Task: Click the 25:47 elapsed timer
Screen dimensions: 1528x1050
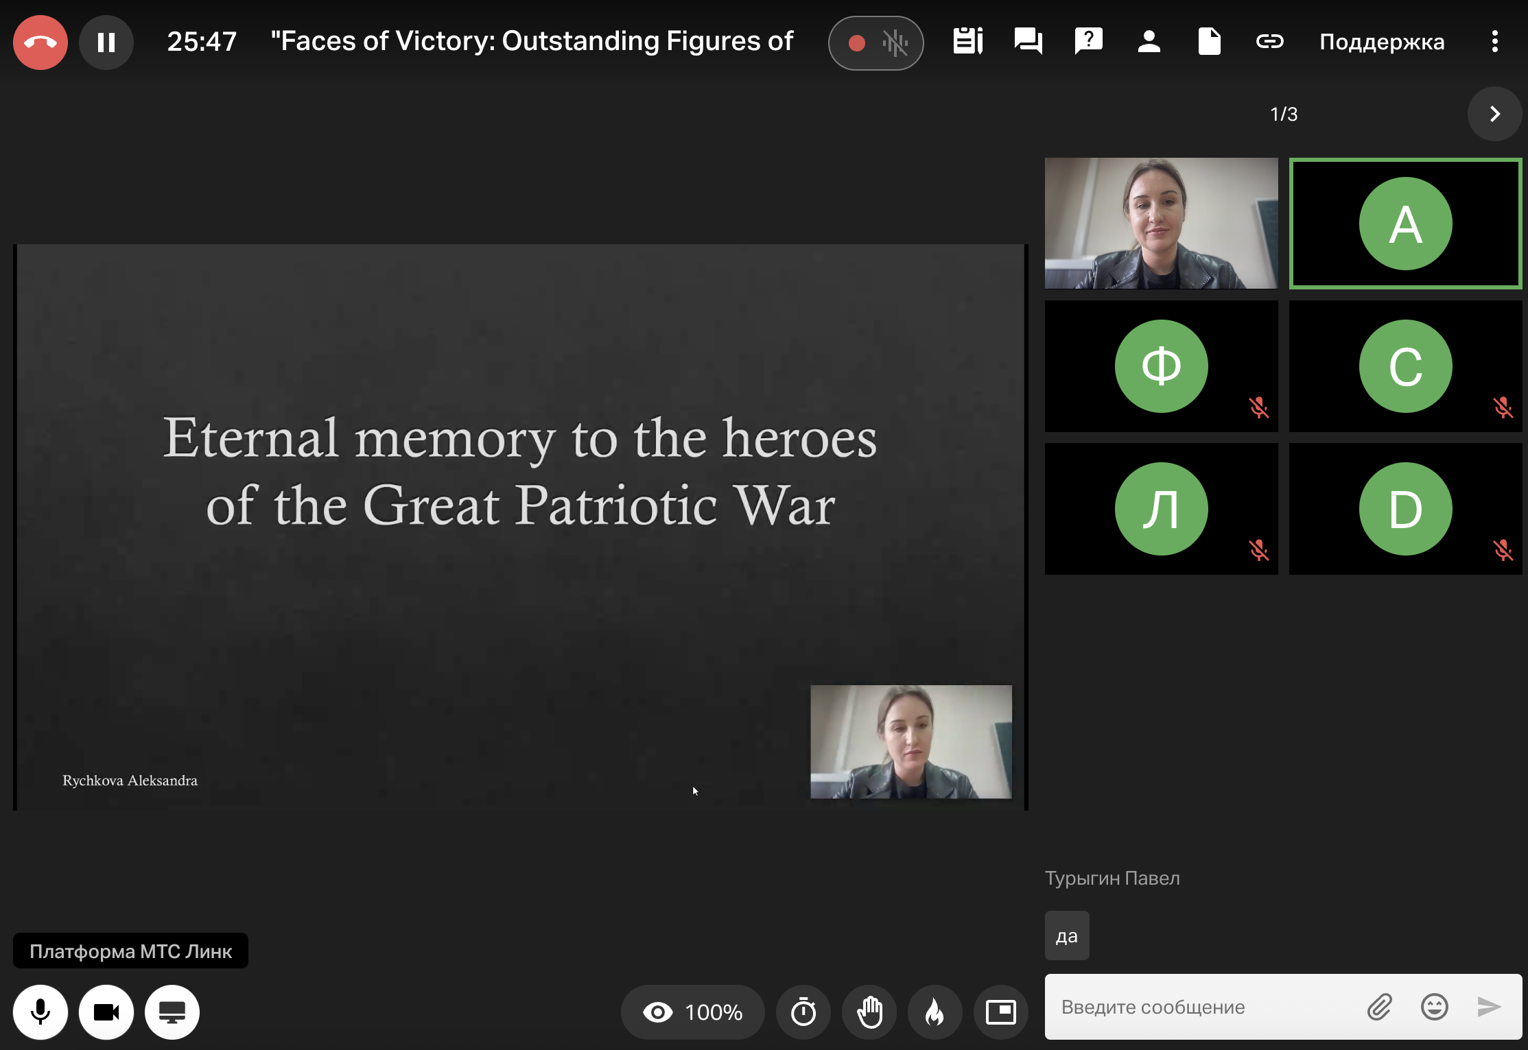Action: pyautogui.click(x=202, y=42)
